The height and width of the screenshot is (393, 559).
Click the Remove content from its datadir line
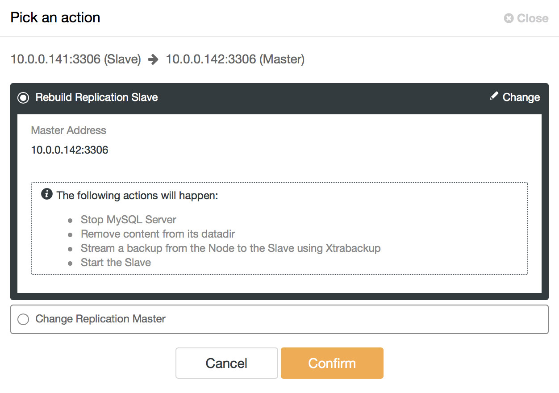[x=158, y=234]
